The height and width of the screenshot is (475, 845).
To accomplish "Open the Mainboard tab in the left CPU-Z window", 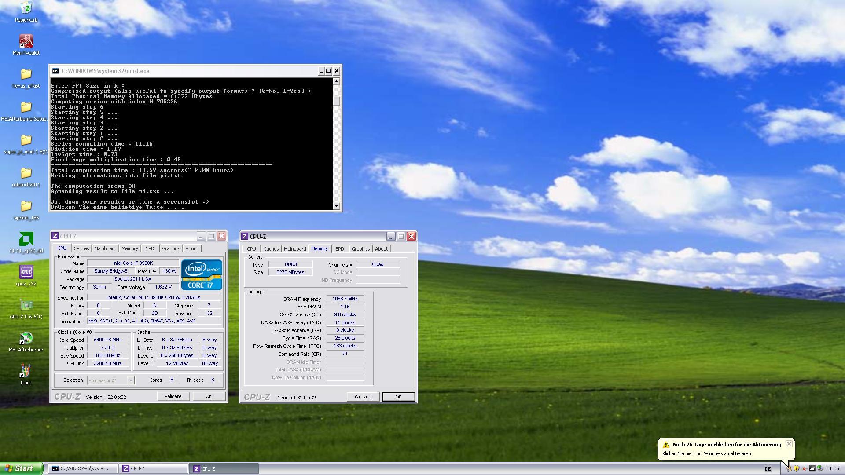I will (x=105, y=248).
